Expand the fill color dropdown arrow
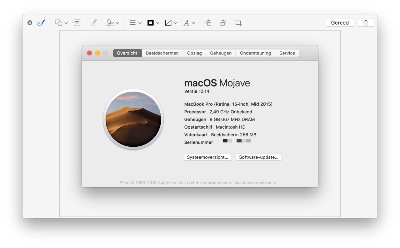Screen dimensions: 400x248 click(x=175, y=23)
